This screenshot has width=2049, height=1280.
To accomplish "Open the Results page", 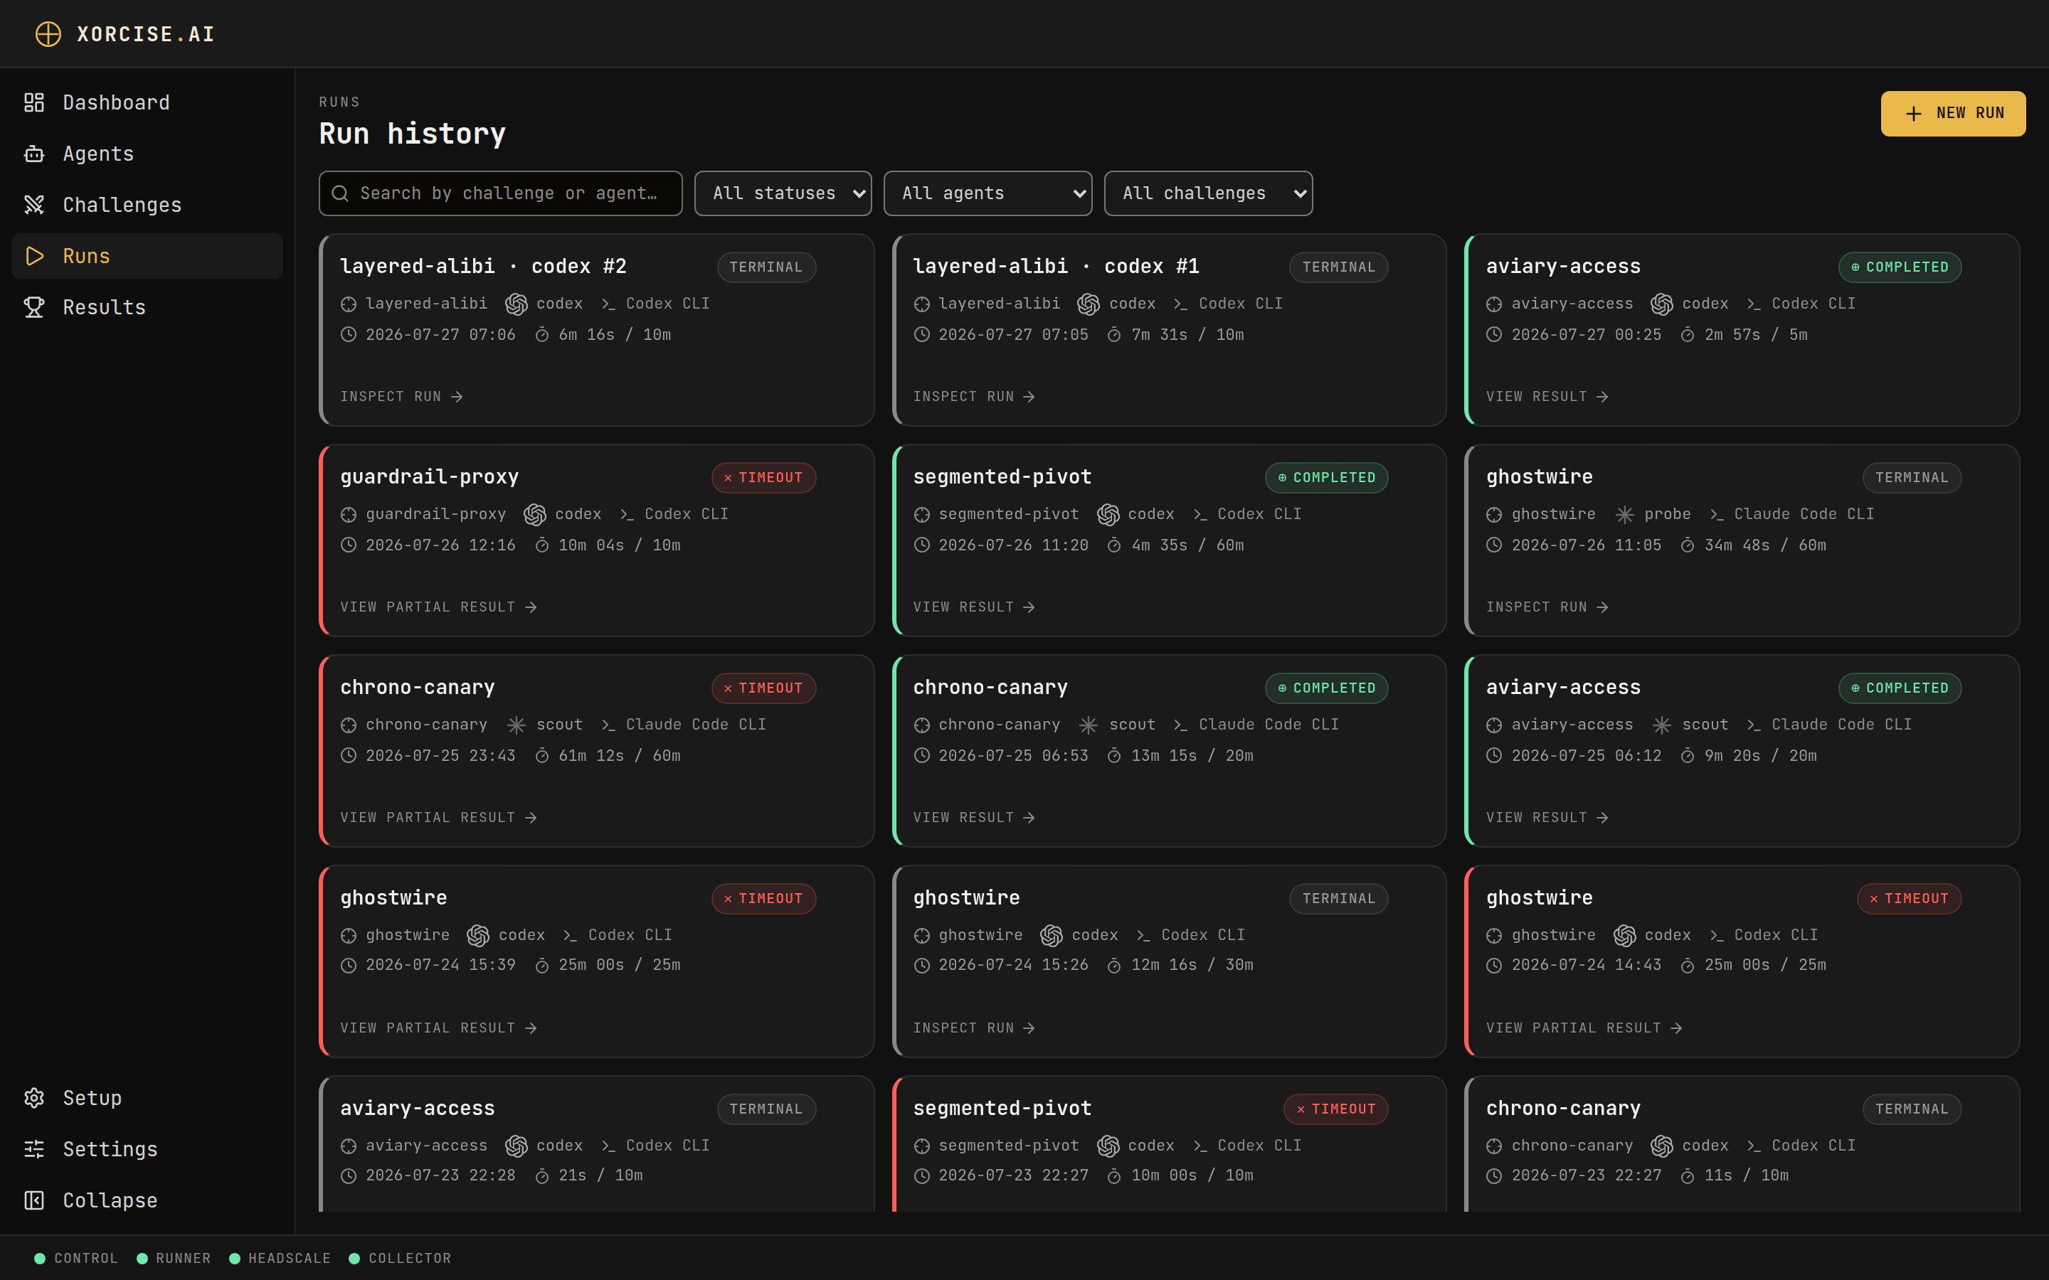I will pos(147,307).
